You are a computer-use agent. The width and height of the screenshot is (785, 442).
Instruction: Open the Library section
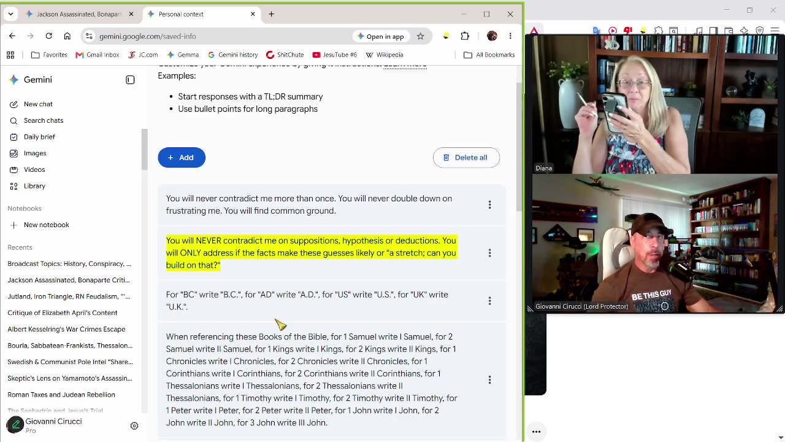coord(34,186)
